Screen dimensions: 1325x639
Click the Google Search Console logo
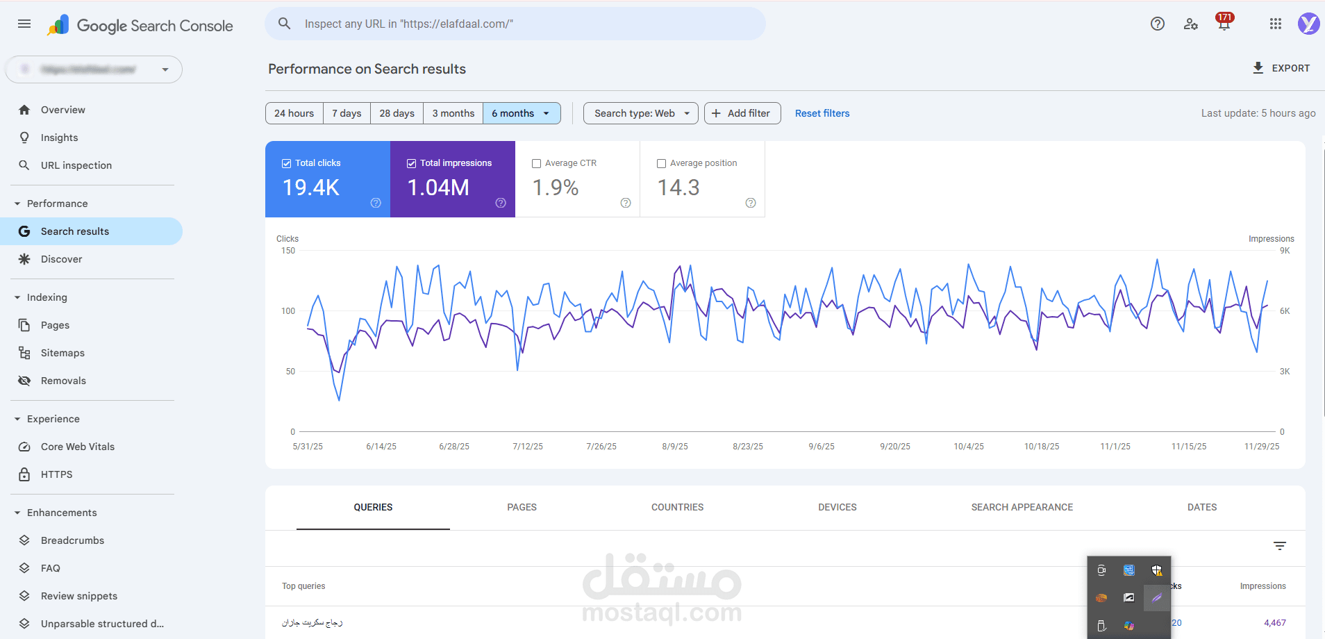[140, 25]
